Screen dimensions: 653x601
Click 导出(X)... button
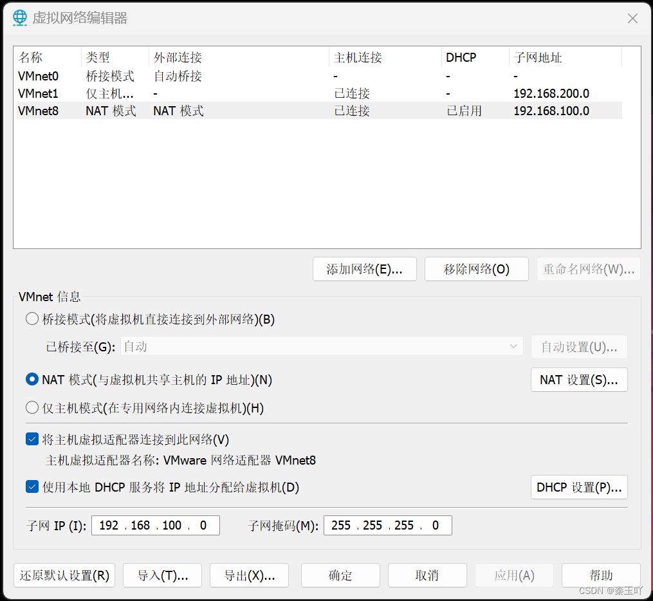pos(249,576)
